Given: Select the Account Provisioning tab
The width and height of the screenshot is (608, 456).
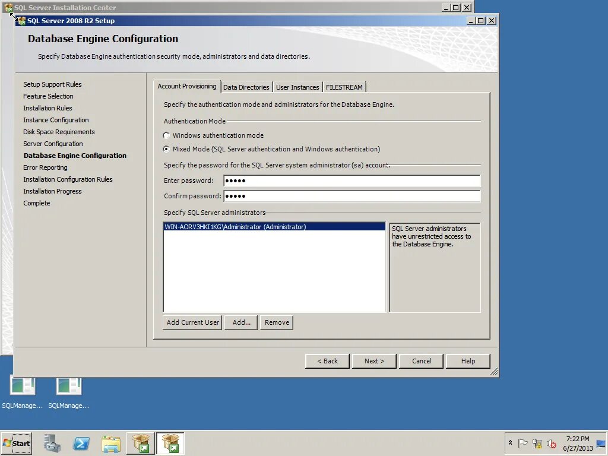Looking at the screenshot, I should [187, 86].
